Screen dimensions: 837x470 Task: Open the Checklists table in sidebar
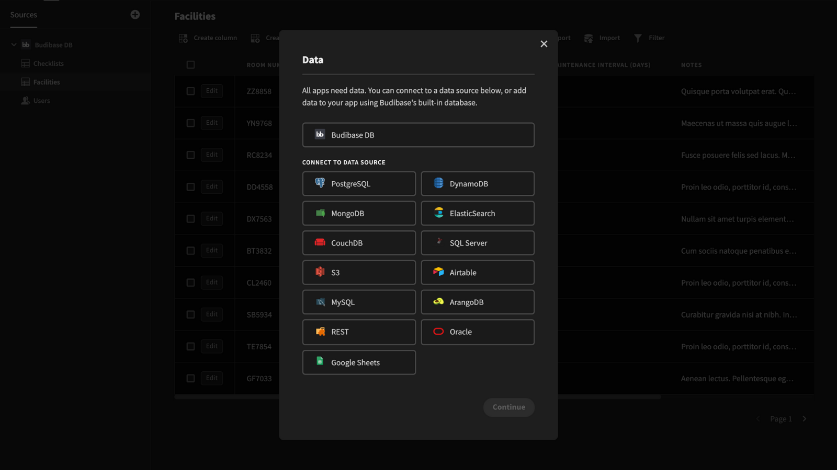(48, 64)
